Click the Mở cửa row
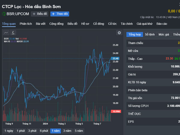 (x=153, y=51)
